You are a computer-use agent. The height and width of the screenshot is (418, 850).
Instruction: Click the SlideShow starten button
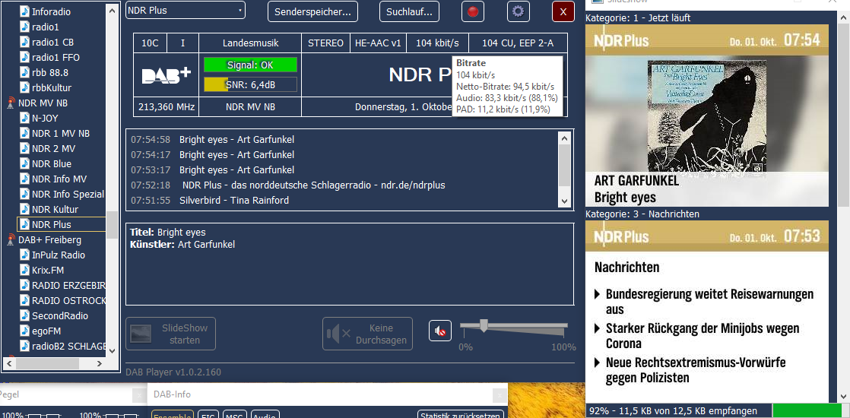pyautogui.click(x=171, y=334)
